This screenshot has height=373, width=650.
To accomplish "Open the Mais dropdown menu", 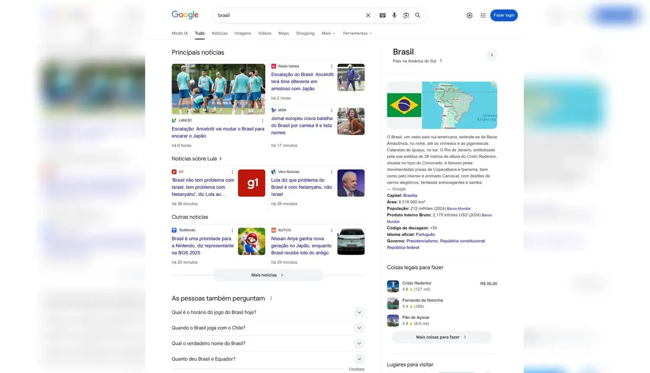I will [328, 33].
